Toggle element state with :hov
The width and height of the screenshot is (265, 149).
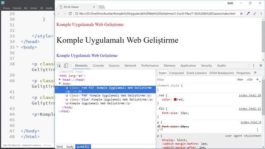[240, 79]
